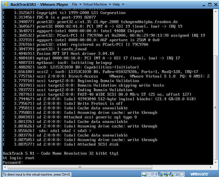Image resolution: width=219 pixels, height=177 pixels.
Task: Click the vertical scrollbar thumb
Action: click(x=215, y=107)
